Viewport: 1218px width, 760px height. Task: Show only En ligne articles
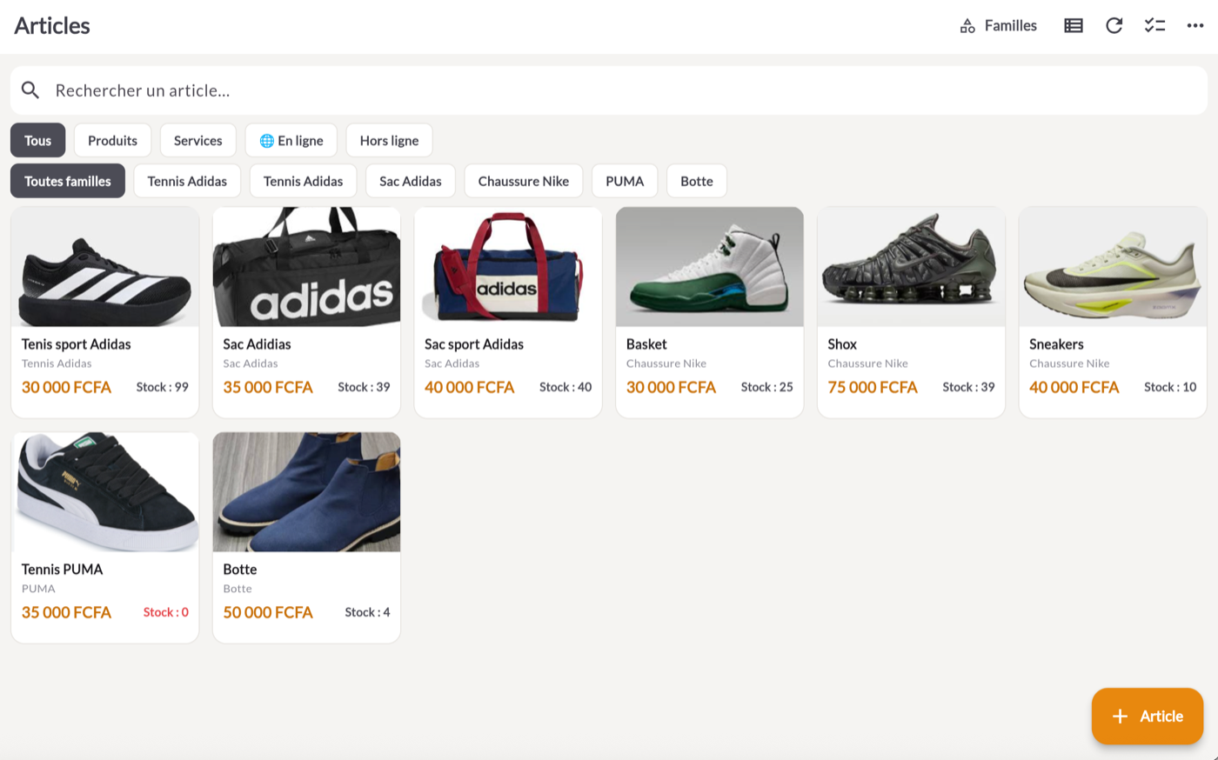[x=291, y=141]
